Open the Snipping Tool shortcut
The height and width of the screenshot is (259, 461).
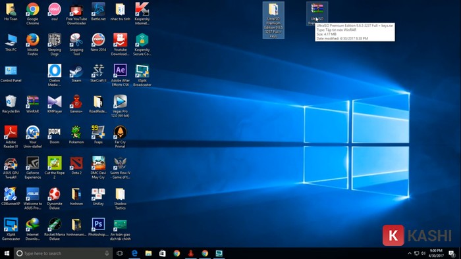tap(76, 44)
